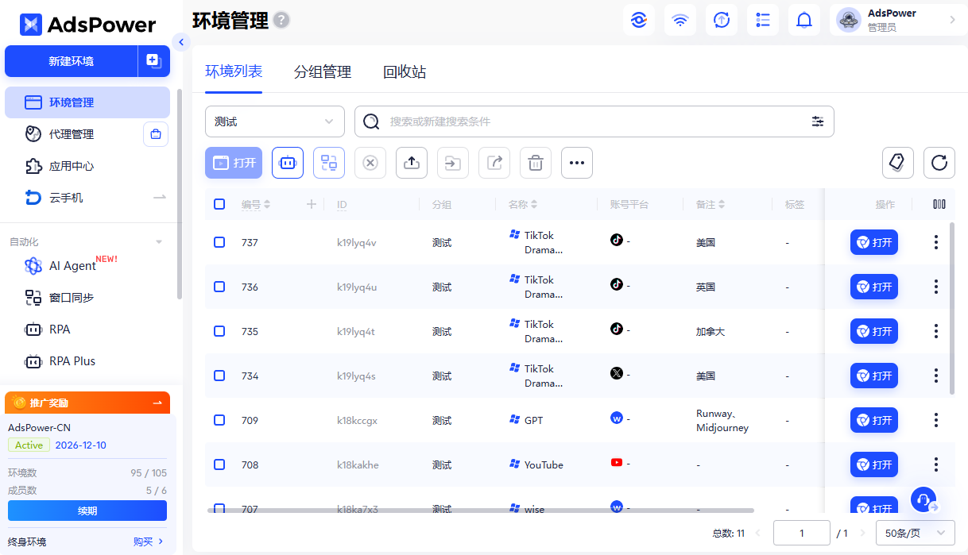The image size is (968, 555).
Task: Open the Wi-Fi network icon in the top bar
Action: [680, 20]
